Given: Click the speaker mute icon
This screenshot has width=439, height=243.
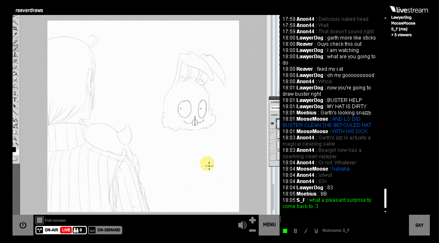Looking at the screenshot, I should 242,225.
